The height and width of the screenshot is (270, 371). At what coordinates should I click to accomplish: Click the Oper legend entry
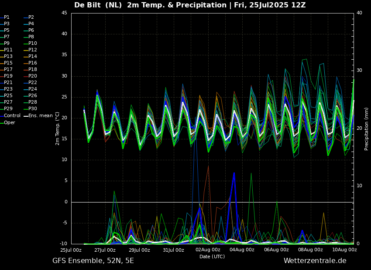tap(10, 122)
